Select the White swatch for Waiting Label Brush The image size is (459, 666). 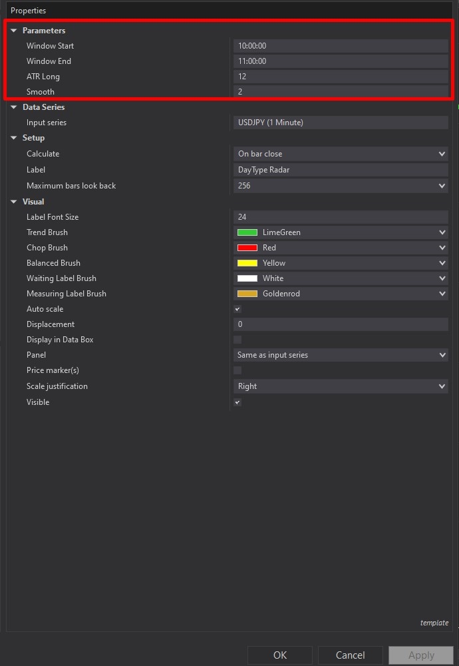[x=247, y=278]
